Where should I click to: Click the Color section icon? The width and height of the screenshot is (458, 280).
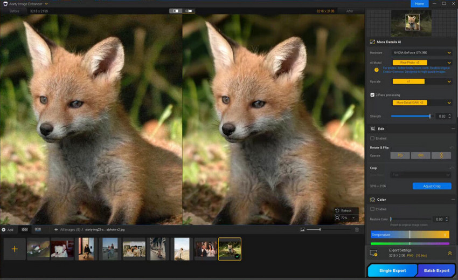[x=372, y=200]
